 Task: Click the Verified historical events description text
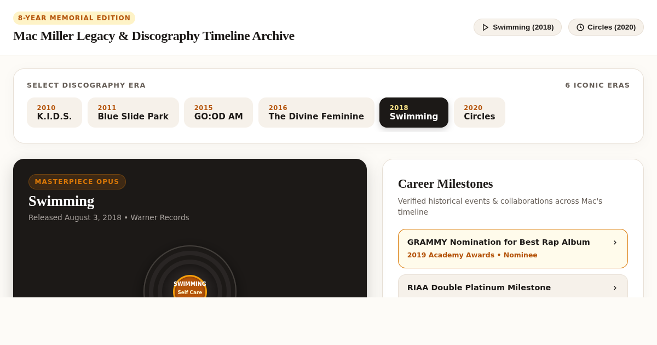tap(500, 206)
